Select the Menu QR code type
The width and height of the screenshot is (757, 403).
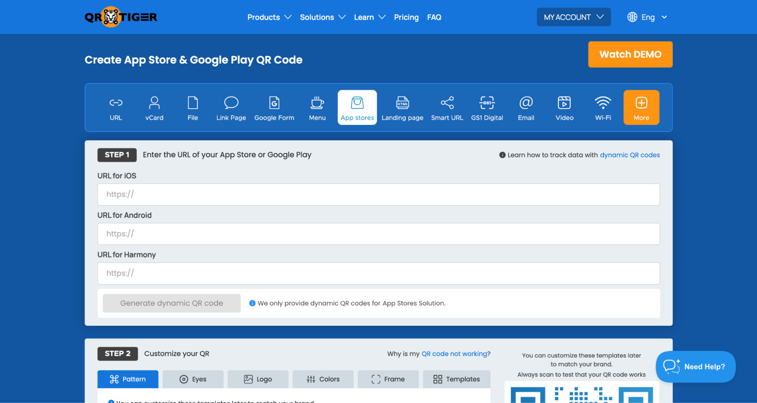point(317,108)
